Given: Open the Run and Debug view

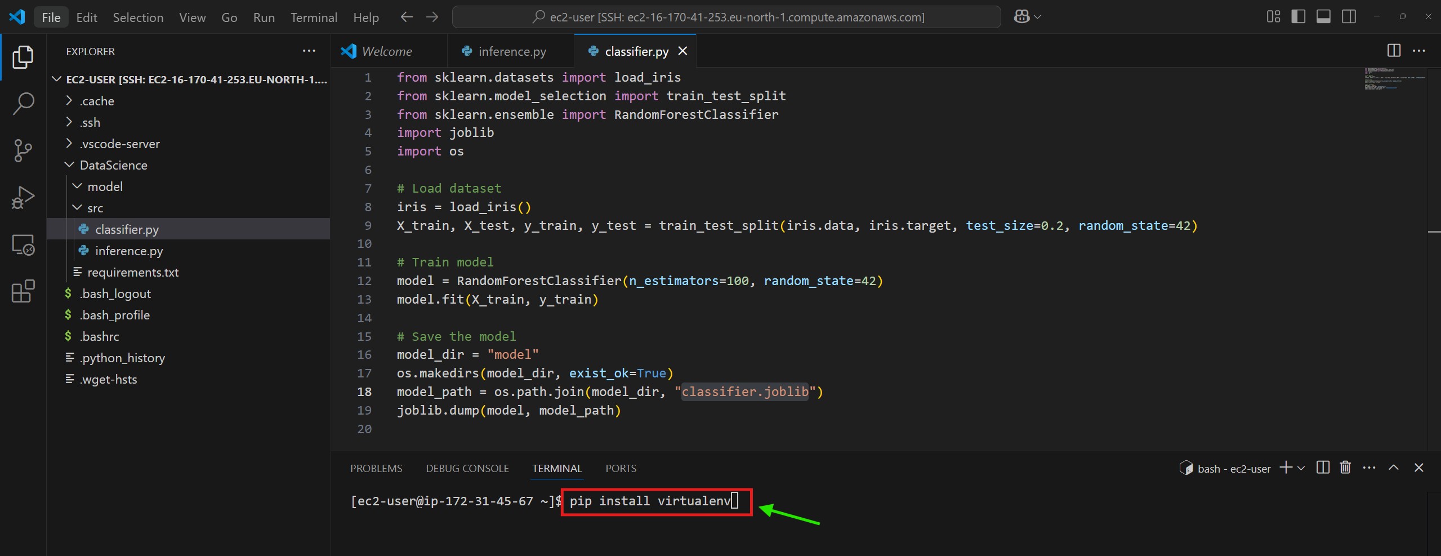Looking at the screenshot, I should 23,197.
